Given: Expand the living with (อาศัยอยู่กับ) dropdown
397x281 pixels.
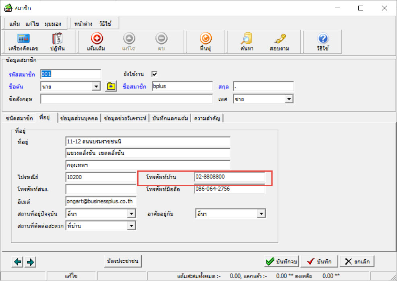Looking at the screenshot, I should pos(261,214).
